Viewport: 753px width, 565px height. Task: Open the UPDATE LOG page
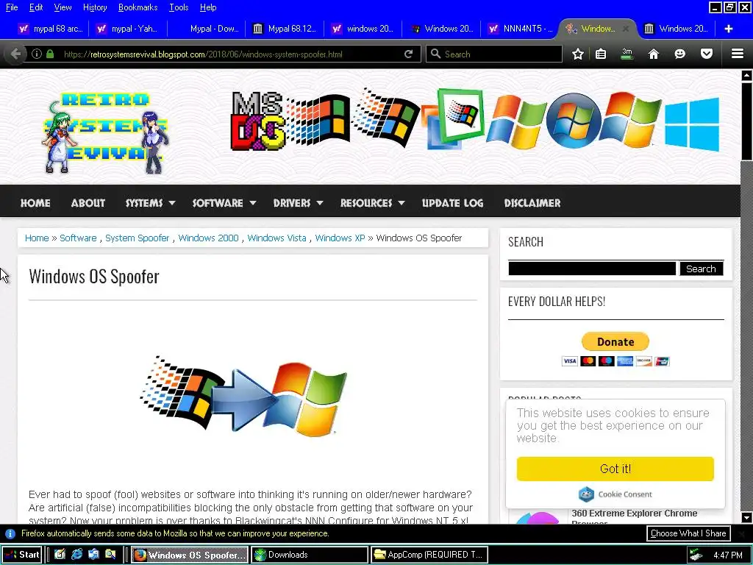pyautogui.click(x=452, y=203)
